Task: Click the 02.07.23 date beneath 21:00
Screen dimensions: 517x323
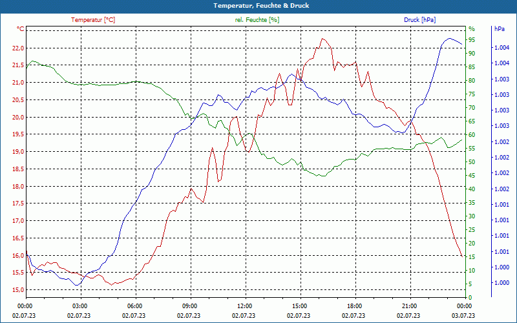Action: (x=409, y=316)
